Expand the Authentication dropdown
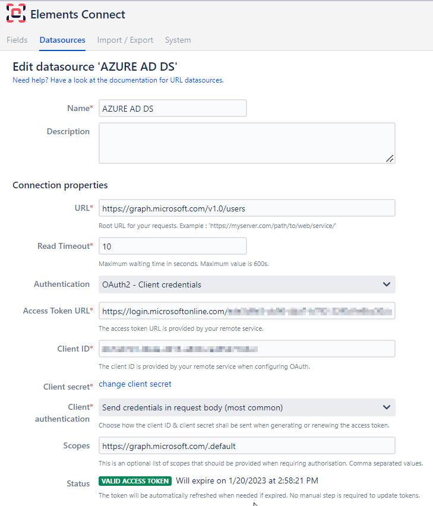This screenshot has height=506, width=433. [x=246, y=284]
